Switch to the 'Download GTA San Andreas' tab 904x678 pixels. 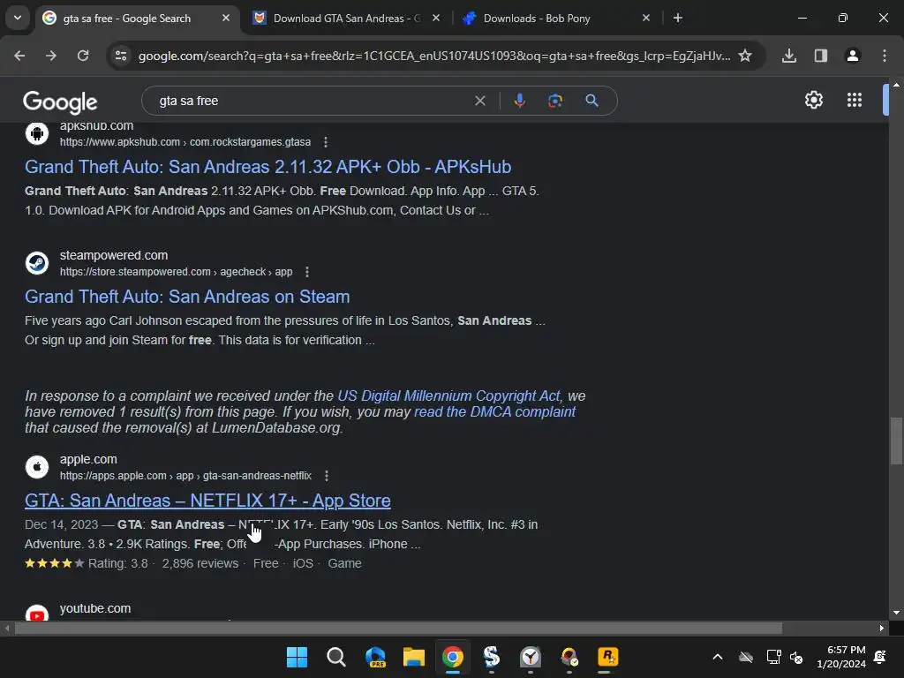click(346, 18)
